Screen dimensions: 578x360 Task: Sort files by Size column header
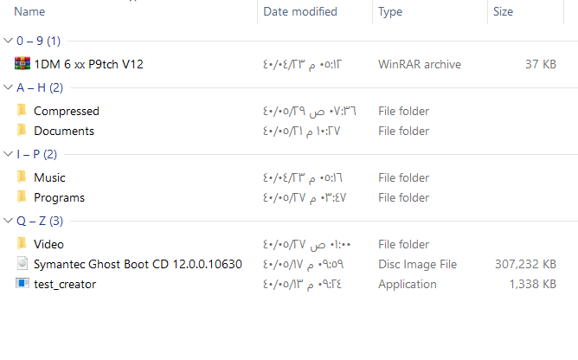[503, 12]
